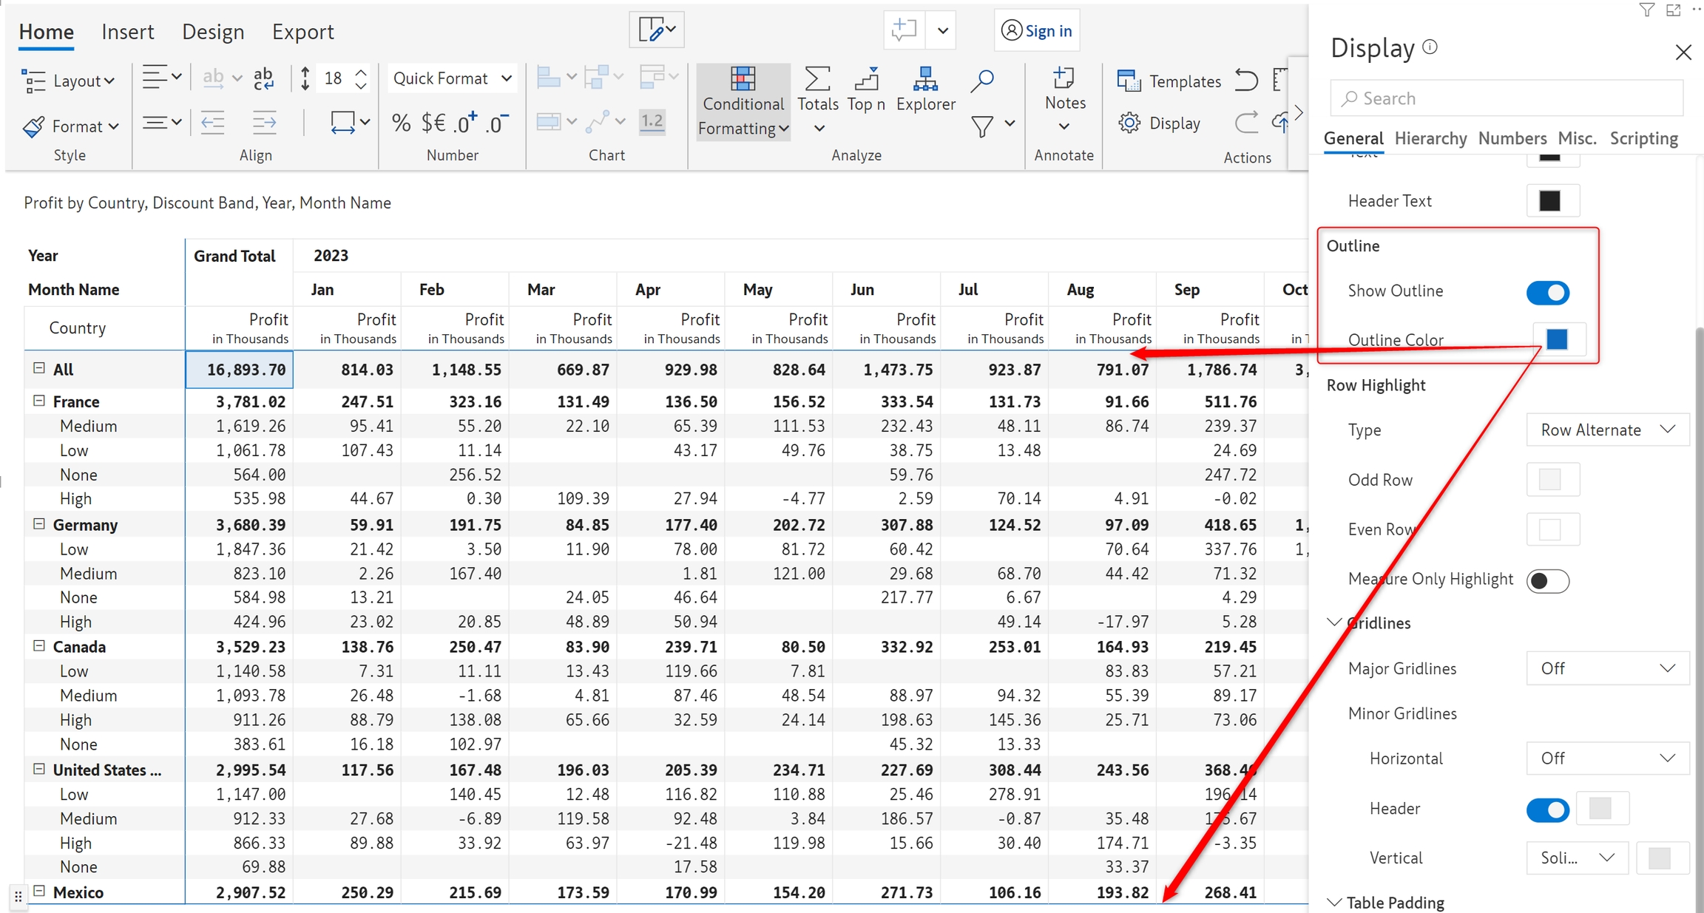Screen dimensions: 1704x913
Task: Pick the blue Outline Color swatch
Action: 1557,339
